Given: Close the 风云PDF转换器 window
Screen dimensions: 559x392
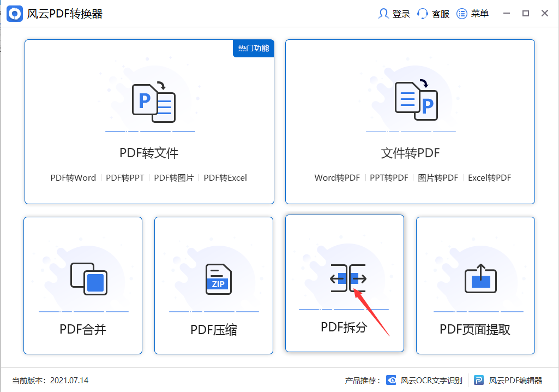Looking at the screenshot, I should (x=545, y=14).
